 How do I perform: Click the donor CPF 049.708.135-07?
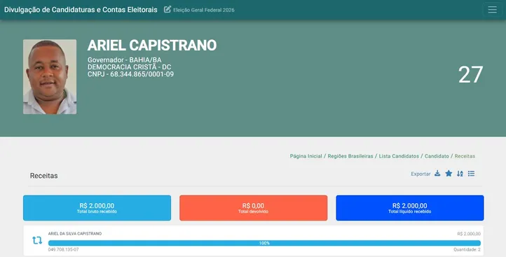point(63,249)
